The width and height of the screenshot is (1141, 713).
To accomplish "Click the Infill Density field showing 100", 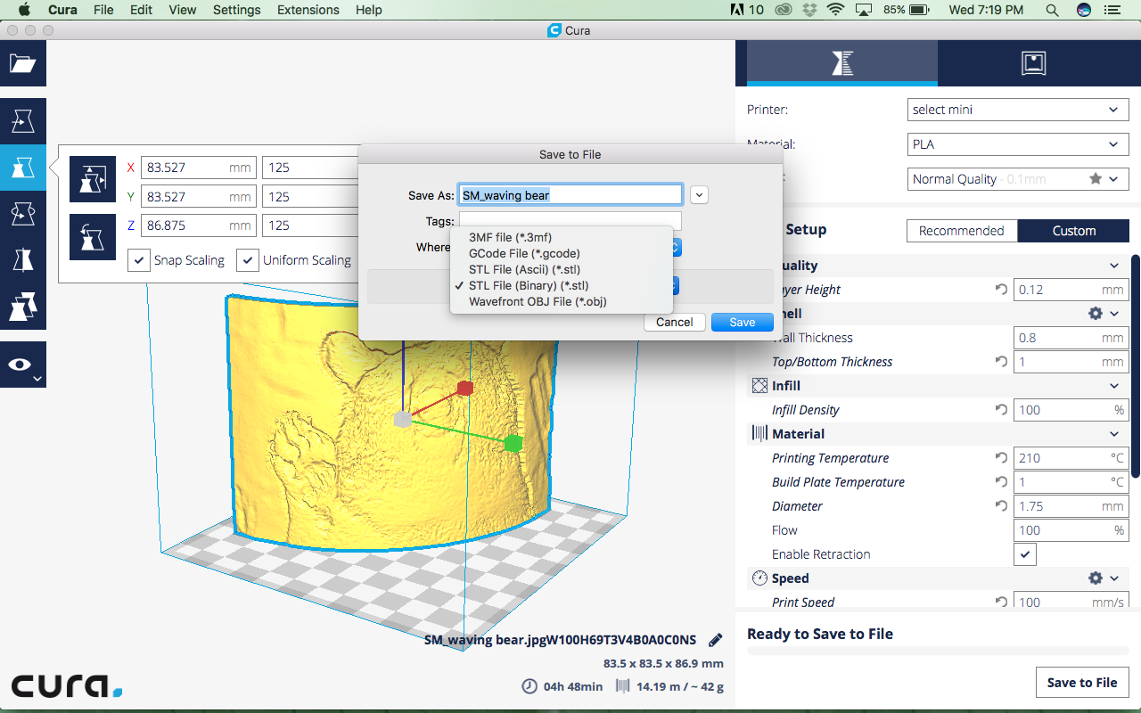I will click(1070, 410).
